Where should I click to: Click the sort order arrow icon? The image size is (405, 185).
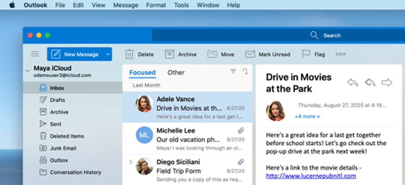coord(245,71)
